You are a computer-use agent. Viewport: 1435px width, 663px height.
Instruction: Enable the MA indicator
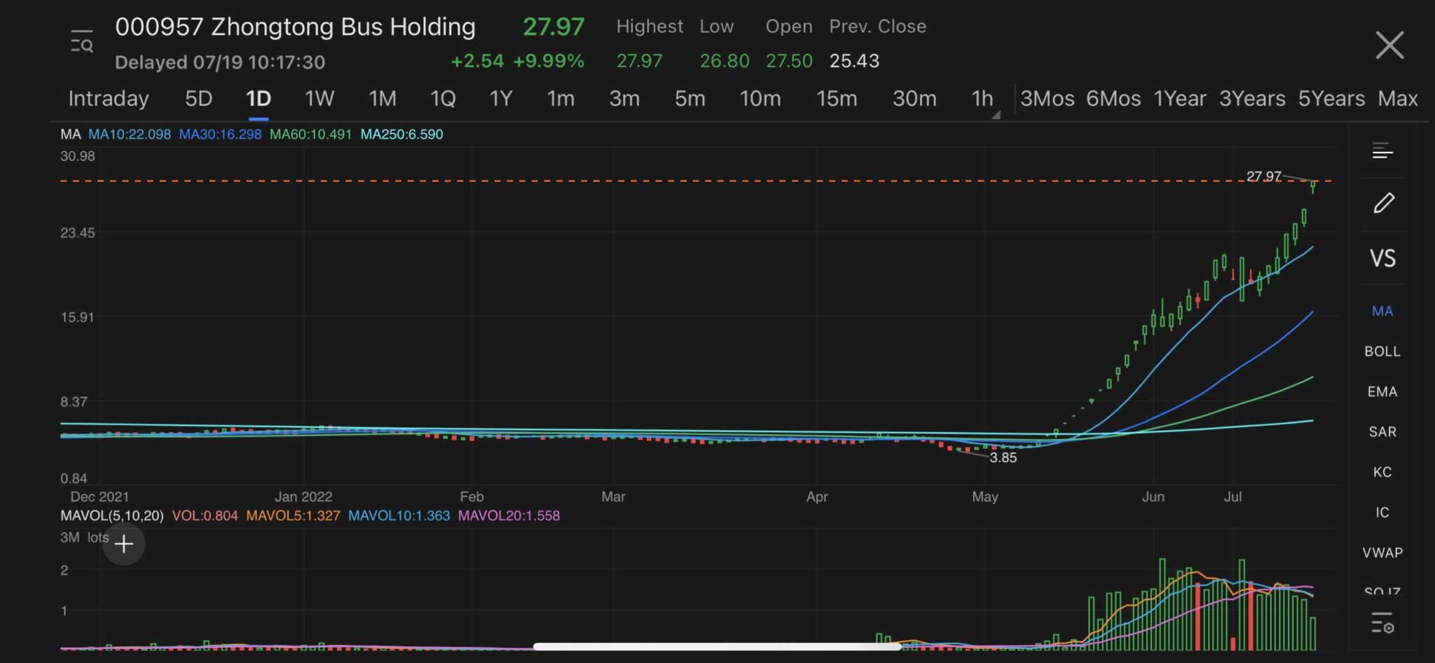[x=1382, y=311]
